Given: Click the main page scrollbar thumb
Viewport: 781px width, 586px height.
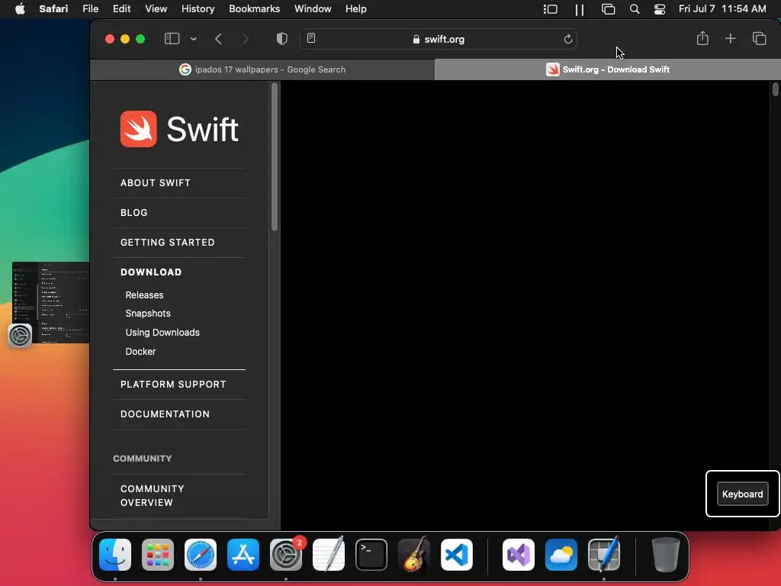Looking at the screenshot, I should click(775, 89).
